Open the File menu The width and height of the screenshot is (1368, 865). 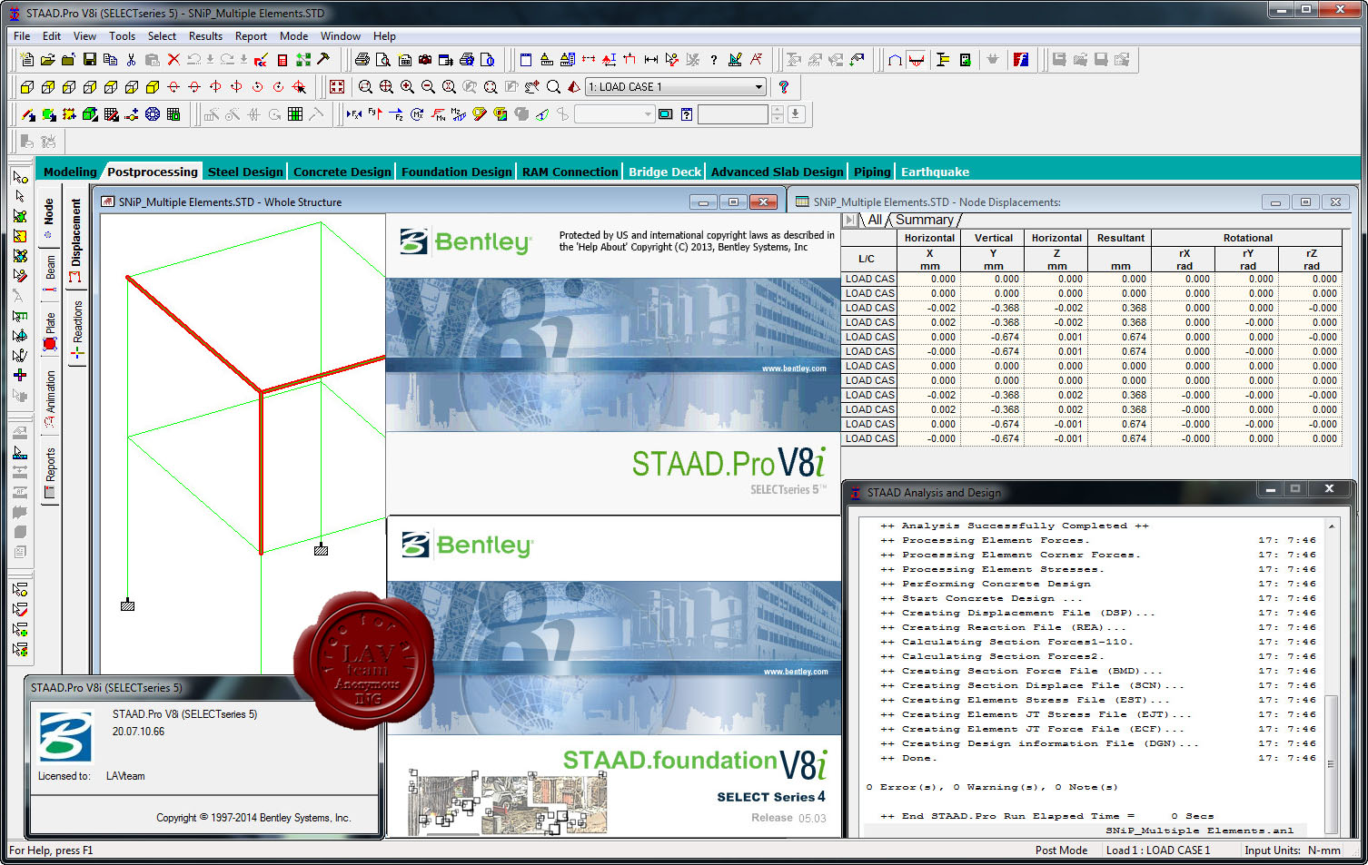point(22,36)
